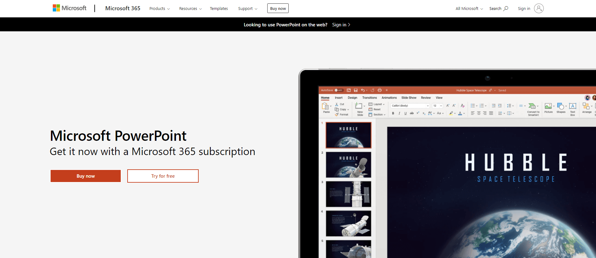Click the red Buy now button

tap(86, 176)
